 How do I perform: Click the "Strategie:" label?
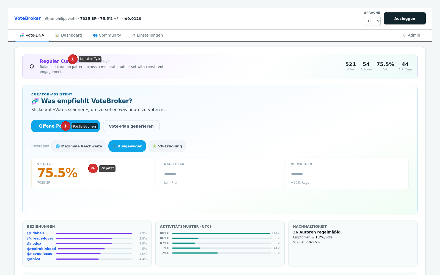(x=40, y=146)
